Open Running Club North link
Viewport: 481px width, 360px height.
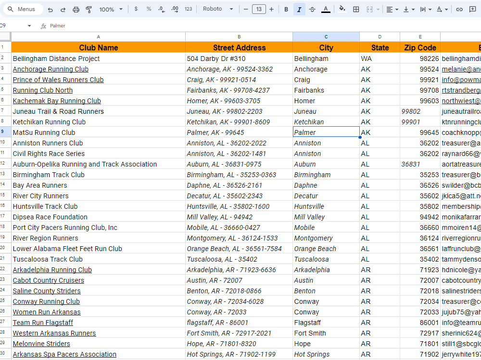[x=43, y=90]
